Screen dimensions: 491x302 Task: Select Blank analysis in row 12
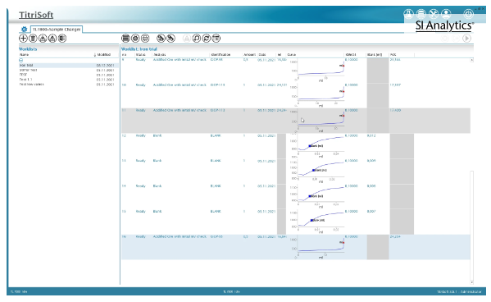coord(157,135)
